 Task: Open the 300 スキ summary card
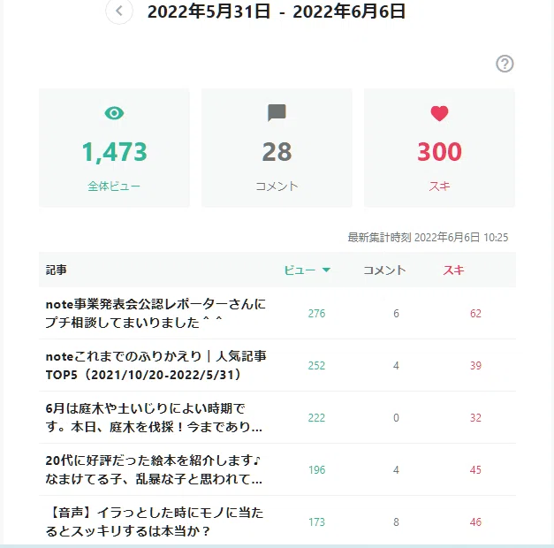pos(439,148)
